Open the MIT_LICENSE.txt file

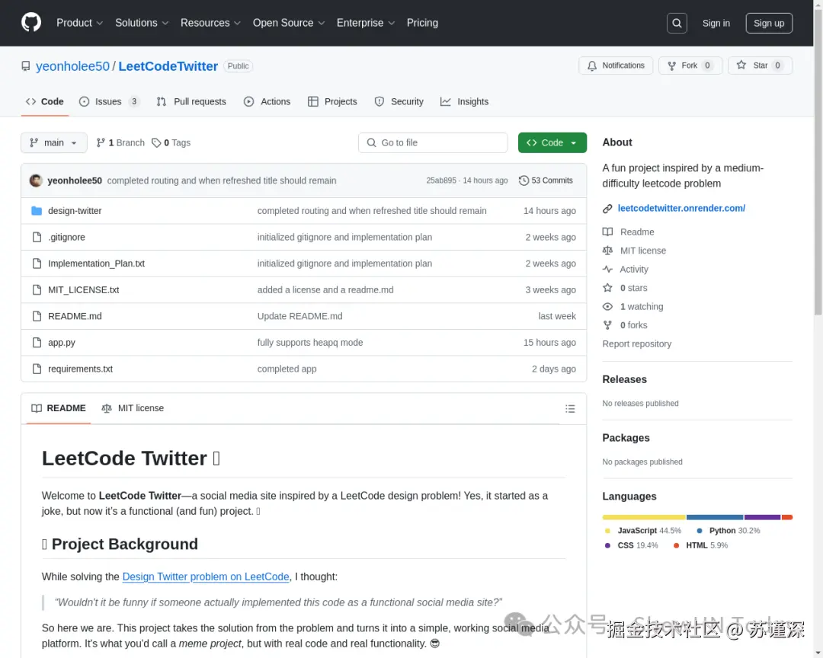point(84,289)
